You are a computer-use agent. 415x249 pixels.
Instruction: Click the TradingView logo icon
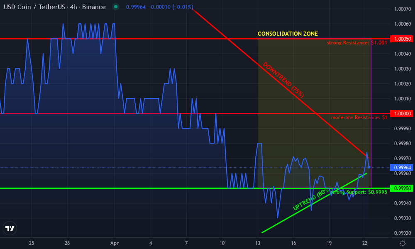pyautogui.click(x=10, y=228)
